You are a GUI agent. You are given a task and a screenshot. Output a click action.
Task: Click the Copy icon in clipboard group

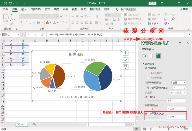[x=12, y=19]
